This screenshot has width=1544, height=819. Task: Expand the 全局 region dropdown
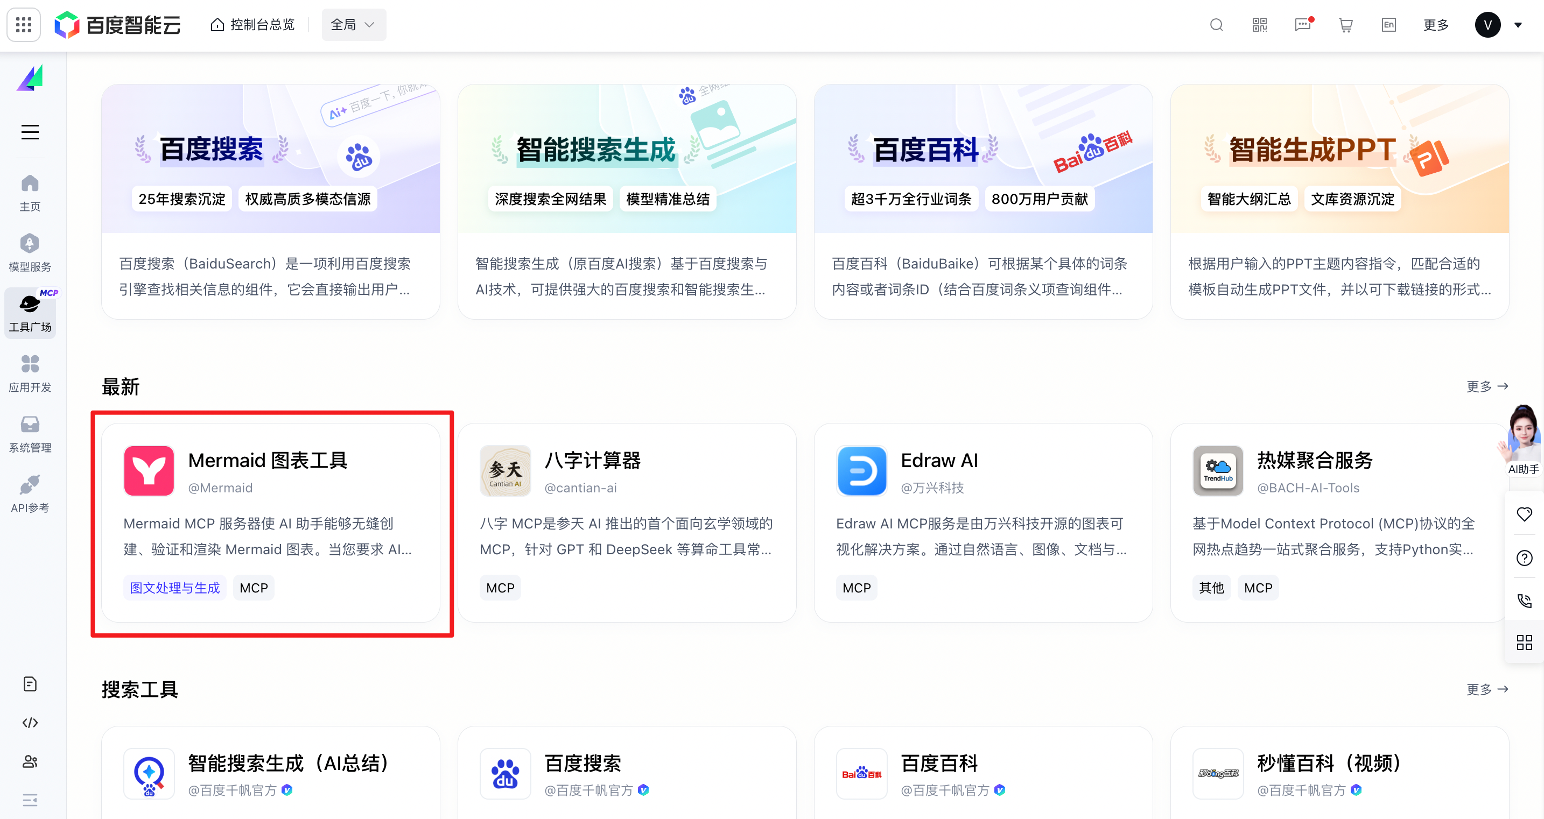tap(354, 25)
